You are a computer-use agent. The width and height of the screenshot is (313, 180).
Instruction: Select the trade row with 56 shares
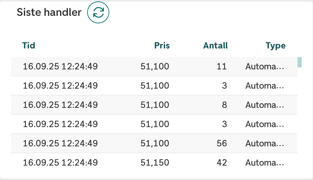154,143
